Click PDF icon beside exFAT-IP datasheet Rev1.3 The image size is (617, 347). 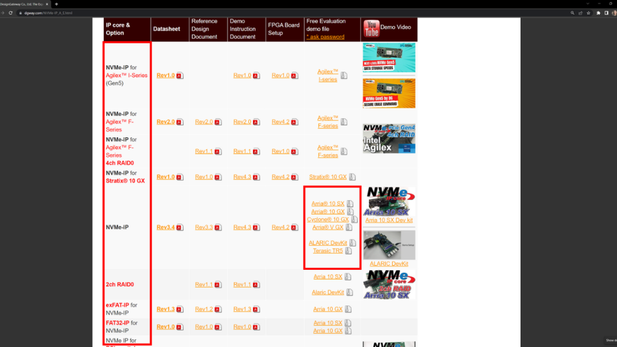coord(180,309)
